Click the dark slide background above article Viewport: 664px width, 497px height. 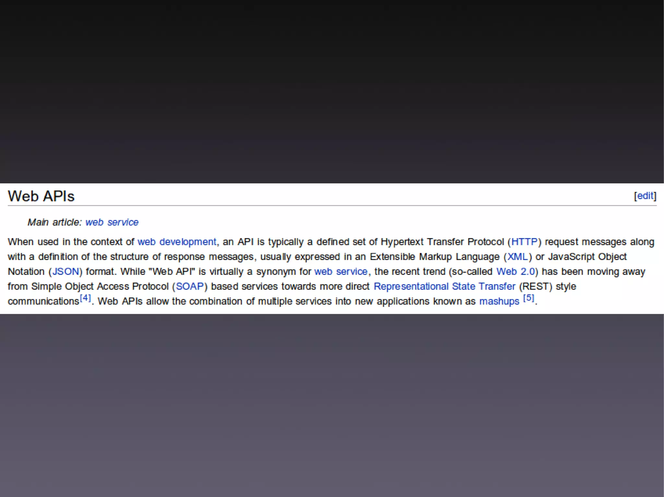pyautogui.click(x=332, y=91)
